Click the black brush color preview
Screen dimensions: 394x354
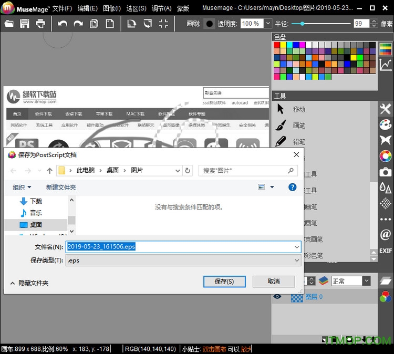click(x=209, y=24)
